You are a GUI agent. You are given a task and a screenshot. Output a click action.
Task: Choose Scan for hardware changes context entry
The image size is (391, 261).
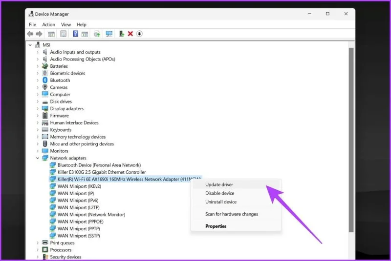click(x=236, y=214)
